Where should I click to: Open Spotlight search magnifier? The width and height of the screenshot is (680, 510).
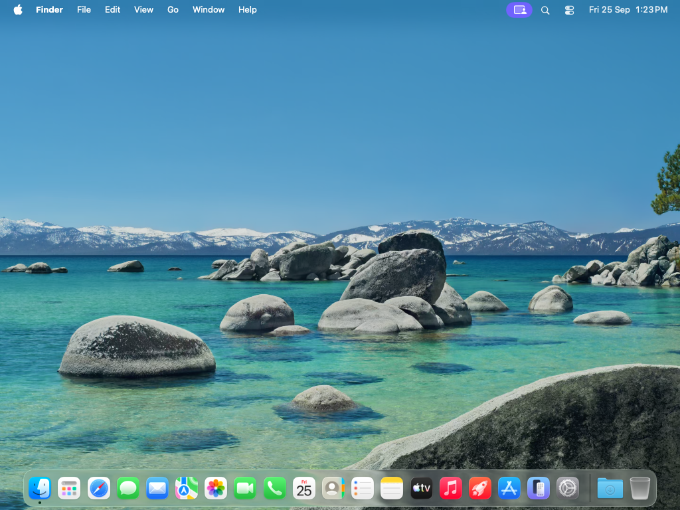coord(545,10)
